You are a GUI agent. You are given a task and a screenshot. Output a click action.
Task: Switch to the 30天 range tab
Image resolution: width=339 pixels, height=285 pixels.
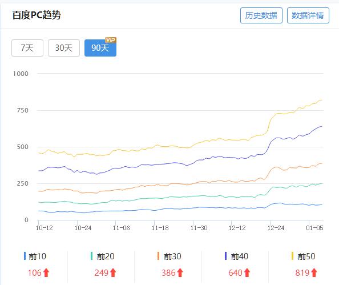click(x=64, y=48)
